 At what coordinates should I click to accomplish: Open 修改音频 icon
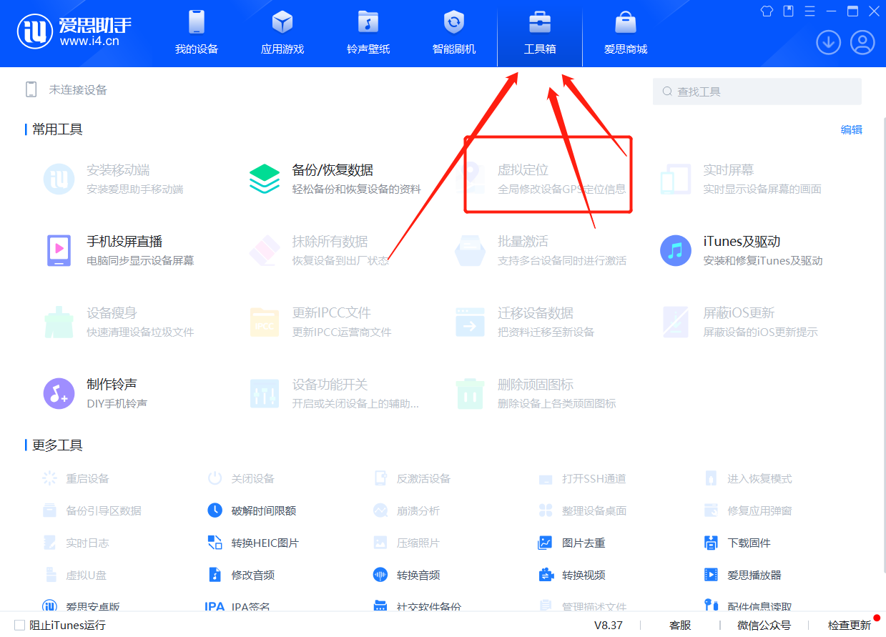coord(215,575)
